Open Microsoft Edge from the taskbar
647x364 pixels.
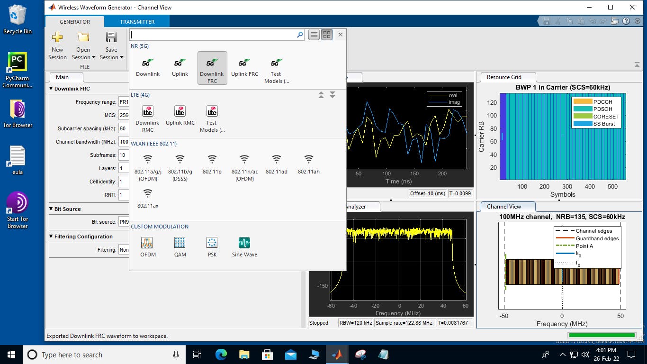(221, 355)
